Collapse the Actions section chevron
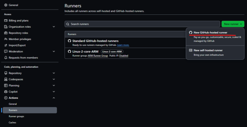Viewport: 247px width, 127px height. click(x=54, y=98)
